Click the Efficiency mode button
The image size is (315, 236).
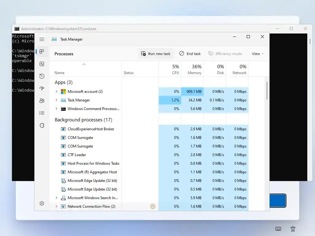coord(225,54)
